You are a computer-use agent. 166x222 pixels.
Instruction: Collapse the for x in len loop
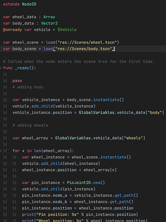(1, 151)
